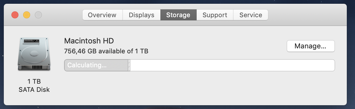Click the white free-space portion of storage bar

pyautogui.click(x=232, y=65)
